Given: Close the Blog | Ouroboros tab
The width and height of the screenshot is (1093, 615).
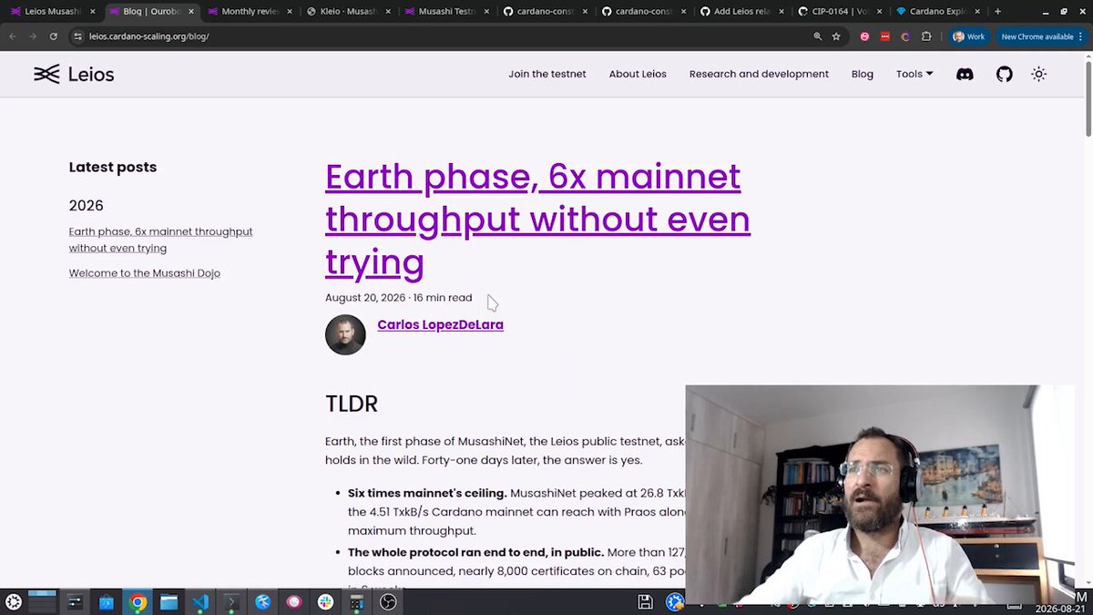Looking at the screenshot, I should (191, 12).
